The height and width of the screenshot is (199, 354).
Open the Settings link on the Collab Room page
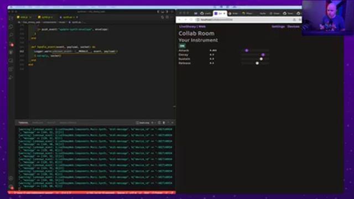278,27
